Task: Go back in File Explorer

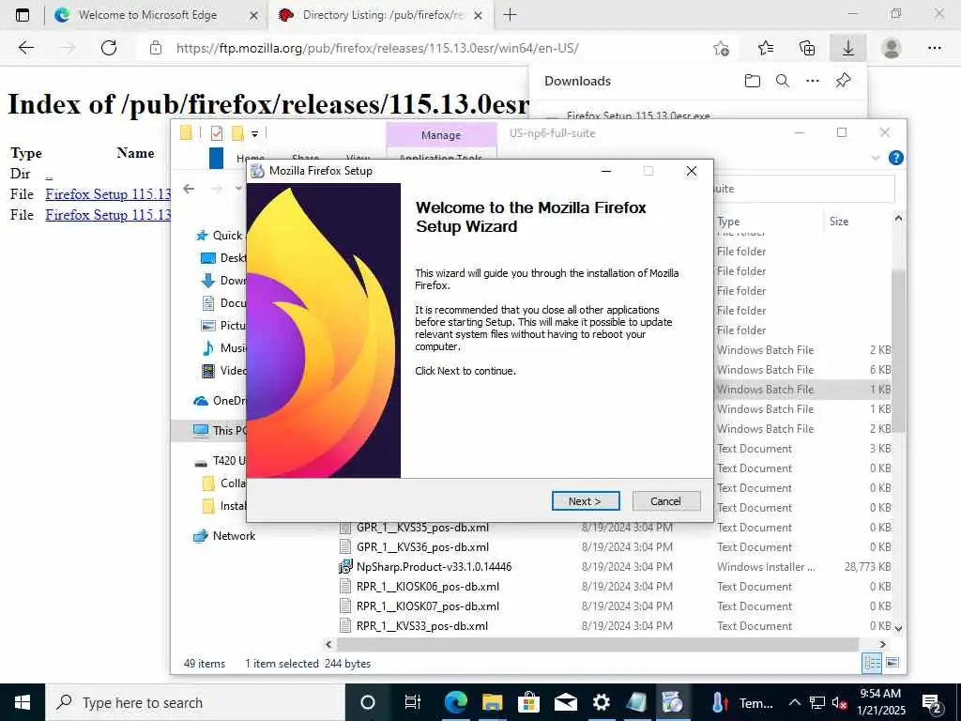Action: [x=189, y=189]
